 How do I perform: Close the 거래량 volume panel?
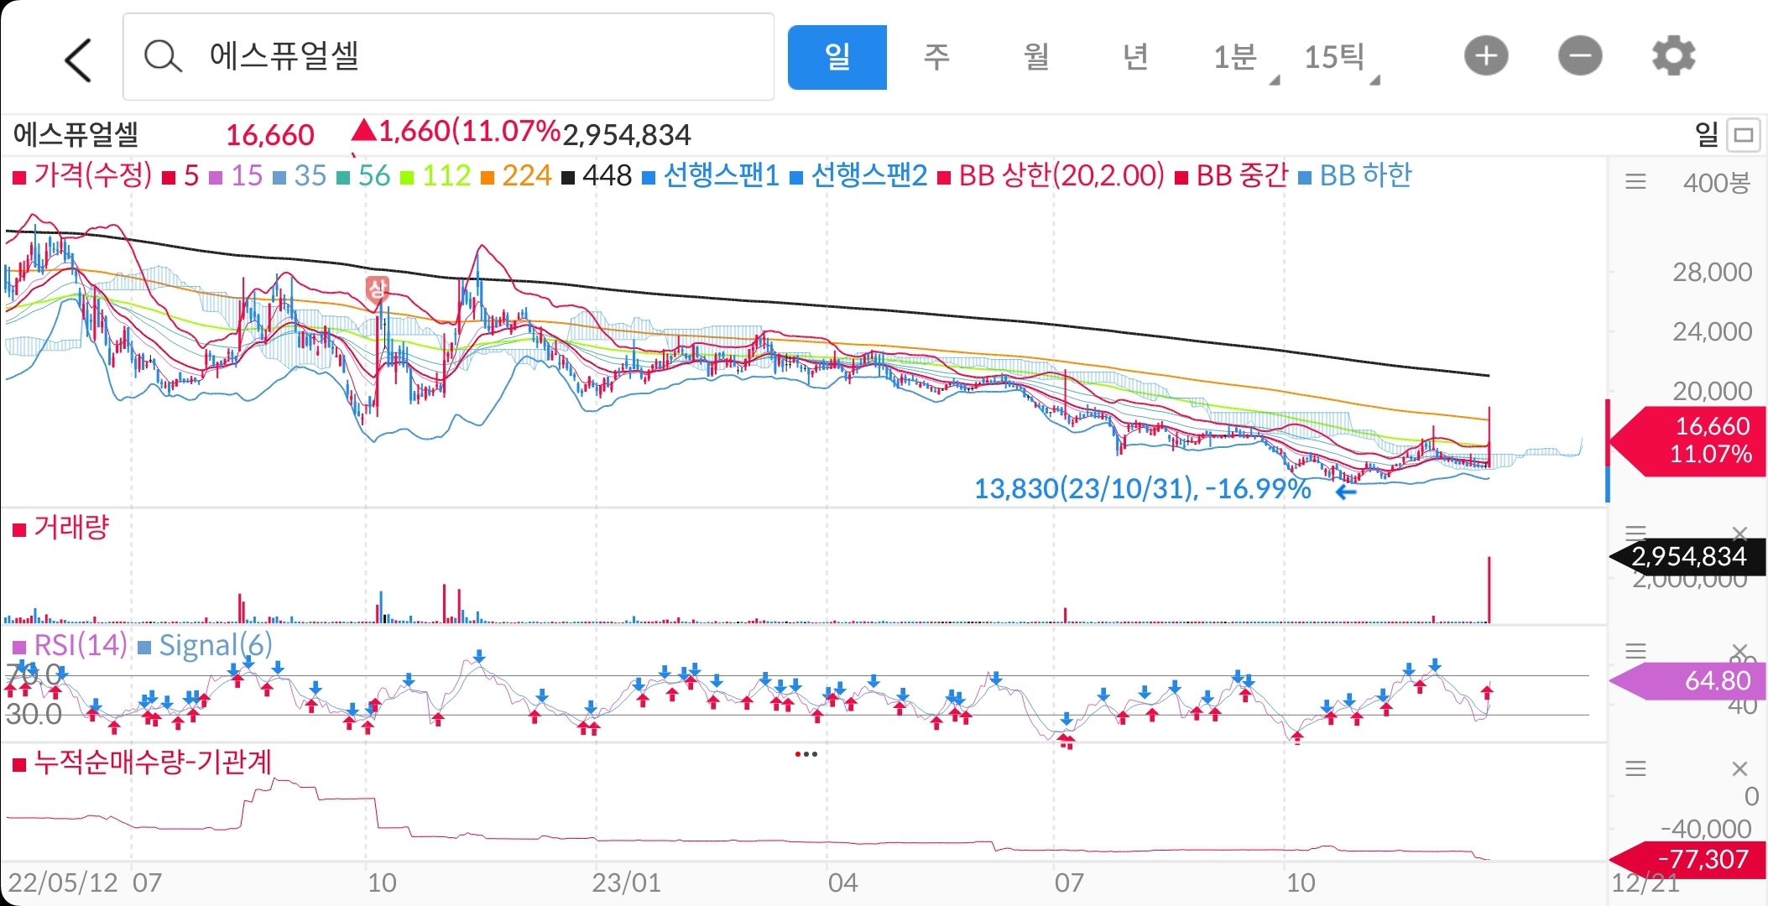click(1739, 534)
